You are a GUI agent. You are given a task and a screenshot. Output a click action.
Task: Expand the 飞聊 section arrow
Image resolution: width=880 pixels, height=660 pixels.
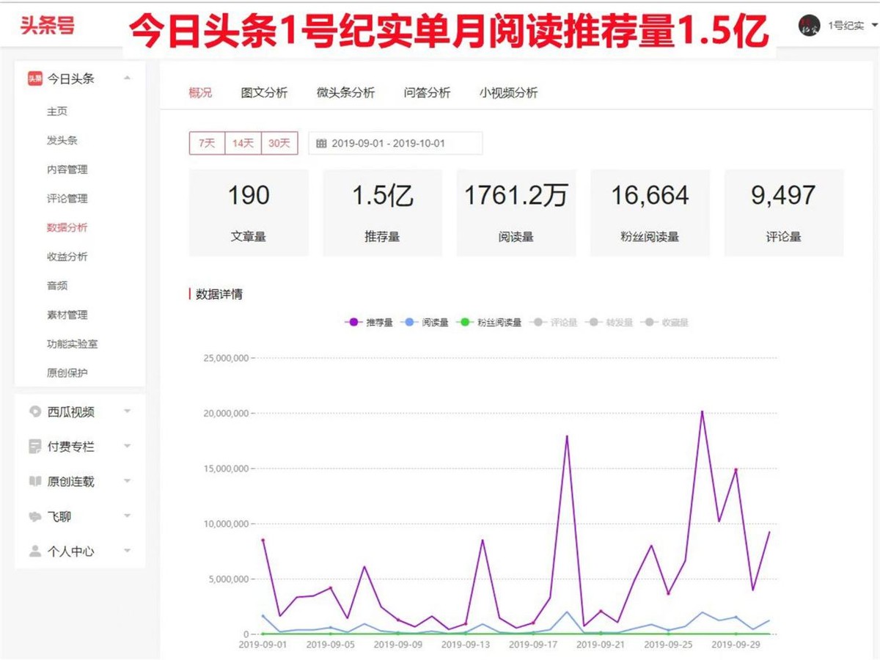tap(127, 516)
